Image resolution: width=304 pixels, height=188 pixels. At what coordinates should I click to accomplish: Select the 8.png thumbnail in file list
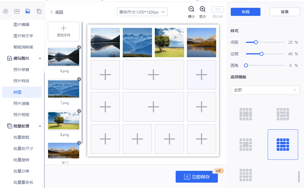(x=63, y=121)
